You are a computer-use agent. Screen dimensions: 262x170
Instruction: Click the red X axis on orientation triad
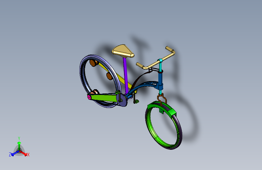click(24, 153)
